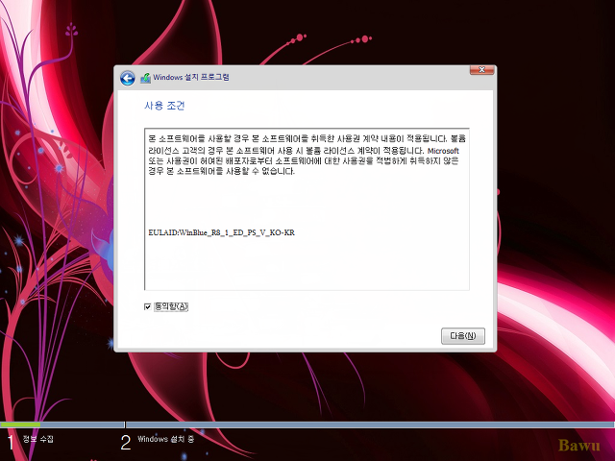Click the 정보 수집 progress bar segment

click(61, 425)
